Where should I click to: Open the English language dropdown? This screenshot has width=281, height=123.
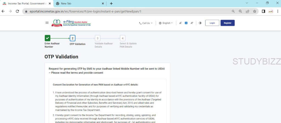click(166, 23)
